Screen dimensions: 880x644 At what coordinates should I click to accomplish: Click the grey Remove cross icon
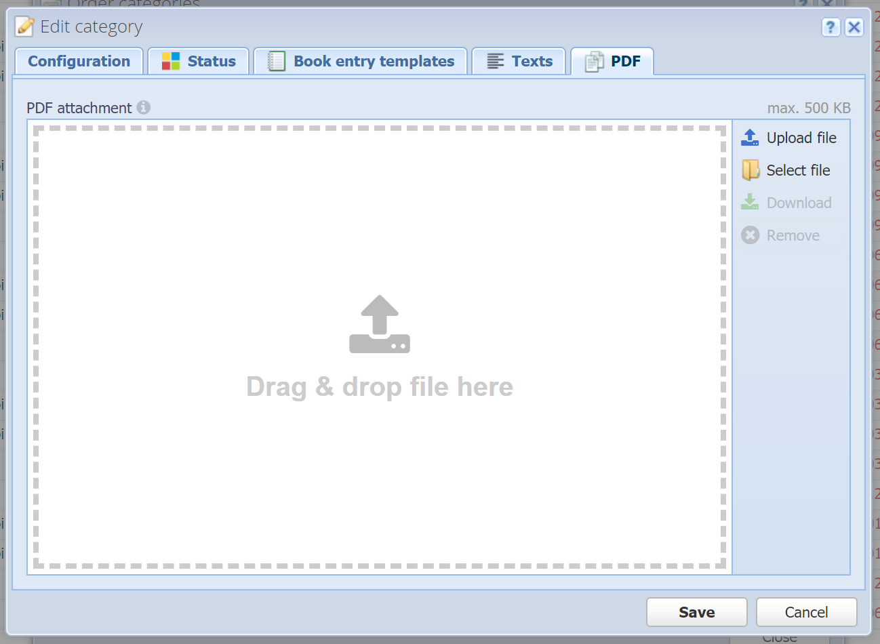[x=751, y=235]
